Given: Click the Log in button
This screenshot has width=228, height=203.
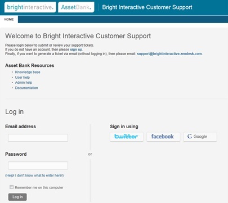Looking at the screenshot, I should pos(17,197).
